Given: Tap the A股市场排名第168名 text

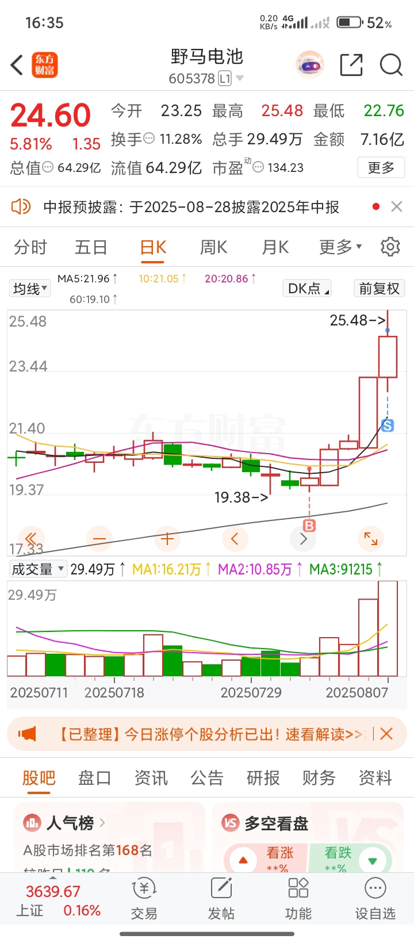Looking at the screenshot, I should point(88,850).
